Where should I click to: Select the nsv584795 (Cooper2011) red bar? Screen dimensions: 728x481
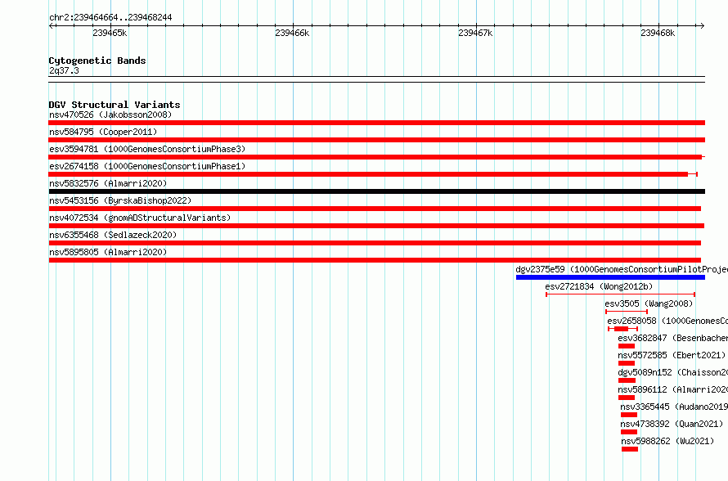(x=376, y=140)
